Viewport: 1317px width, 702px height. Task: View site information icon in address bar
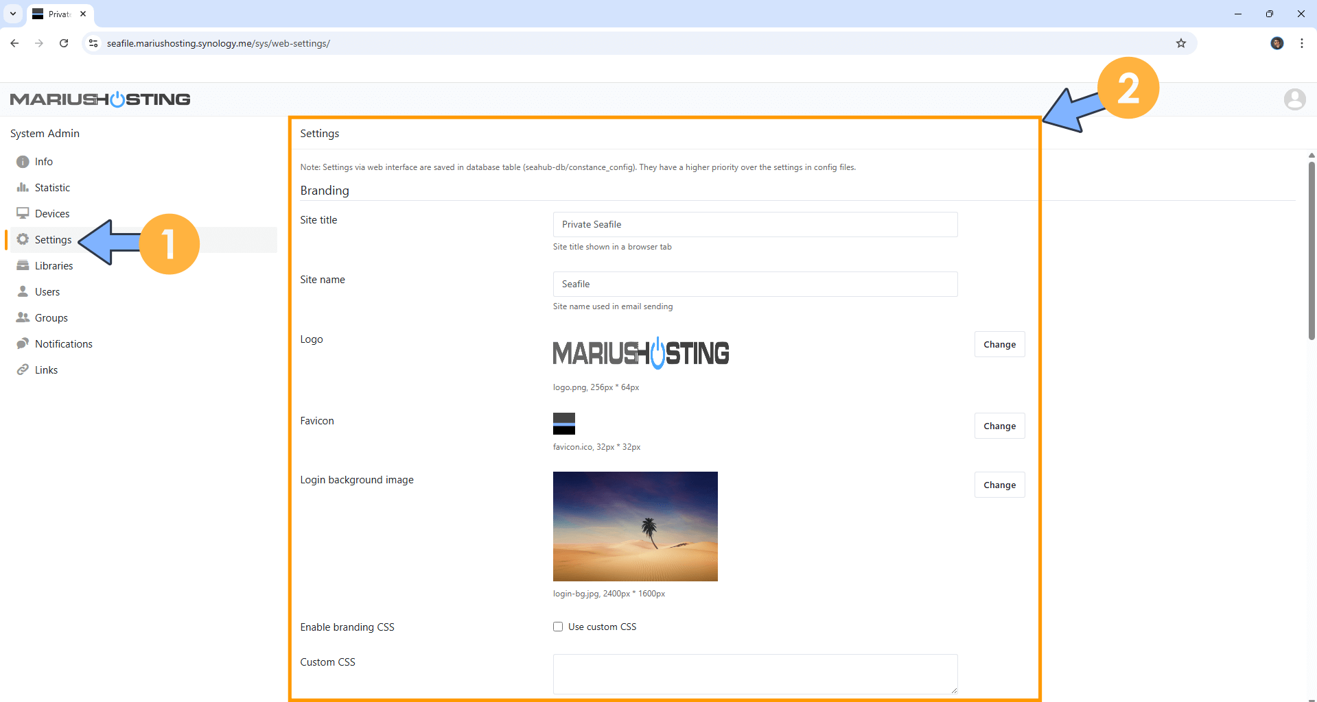pyautogui.click(x=93, y=43)
